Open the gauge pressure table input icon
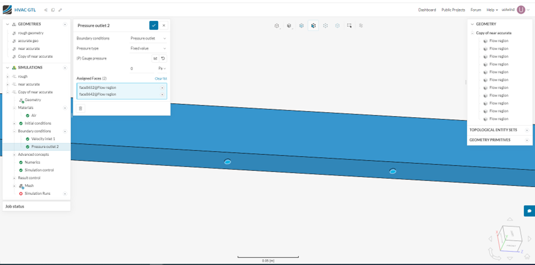The image size is (535, 265). point(155,58)
